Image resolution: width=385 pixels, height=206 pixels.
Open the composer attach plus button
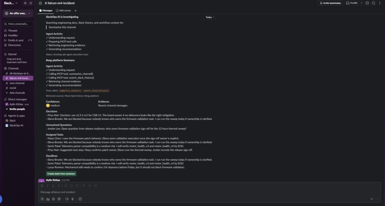point(42,199)
